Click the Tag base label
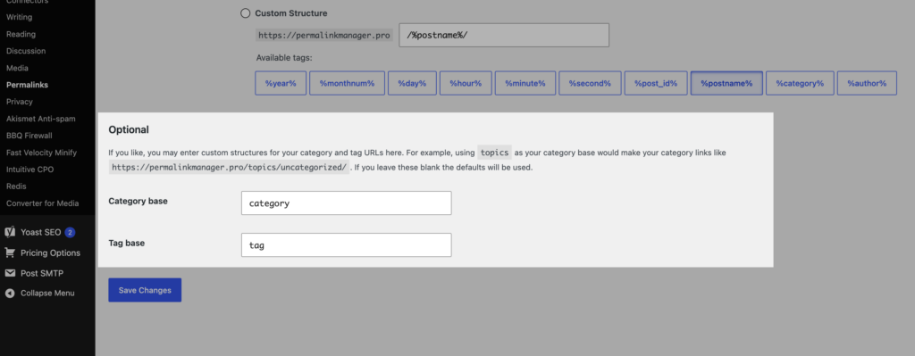 click(127, 243)
